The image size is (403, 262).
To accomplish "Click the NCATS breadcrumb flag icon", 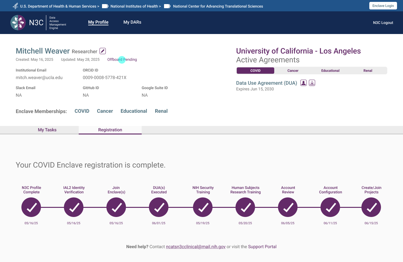I will [167, 6].
